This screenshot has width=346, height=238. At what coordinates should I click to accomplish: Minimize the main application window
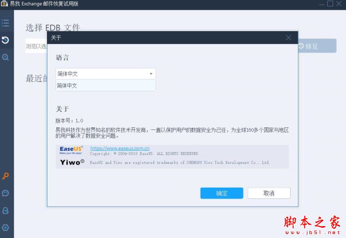coord(320,3)
